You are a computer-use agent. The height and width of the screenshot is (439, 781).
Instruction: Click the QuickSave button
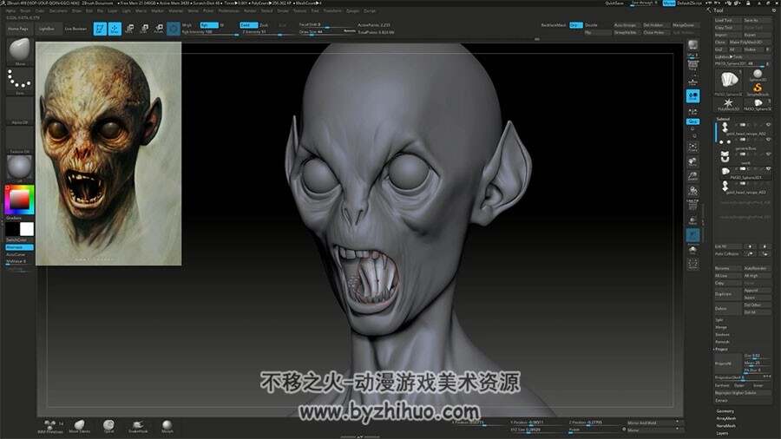tap(614, 3)
